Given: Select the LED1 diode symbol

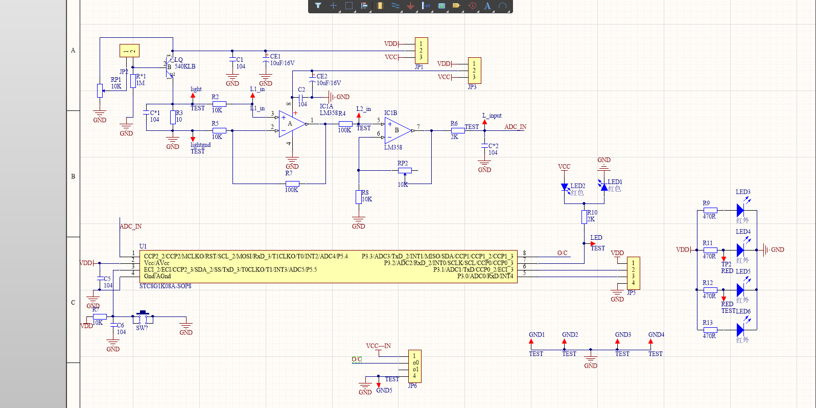Looking at the screenshot, I should [x=603, y=186].
